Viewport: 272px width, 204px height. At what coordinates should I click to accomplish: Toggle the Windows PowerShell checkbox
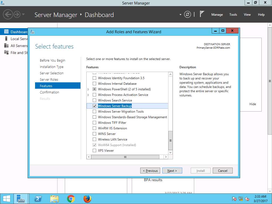[x=94, y=89]
